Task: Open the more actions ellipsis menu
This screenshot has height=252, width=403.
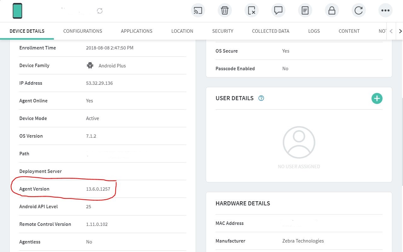Action: click(385, 11)
